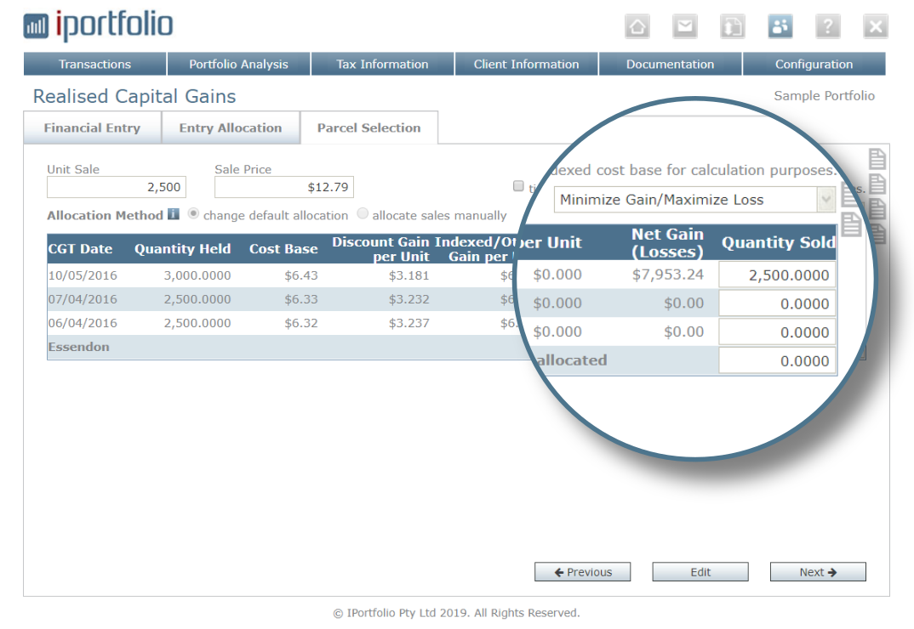914x629 pixels.
Task: Open help via the question mark icon
Action: [827, 27]
